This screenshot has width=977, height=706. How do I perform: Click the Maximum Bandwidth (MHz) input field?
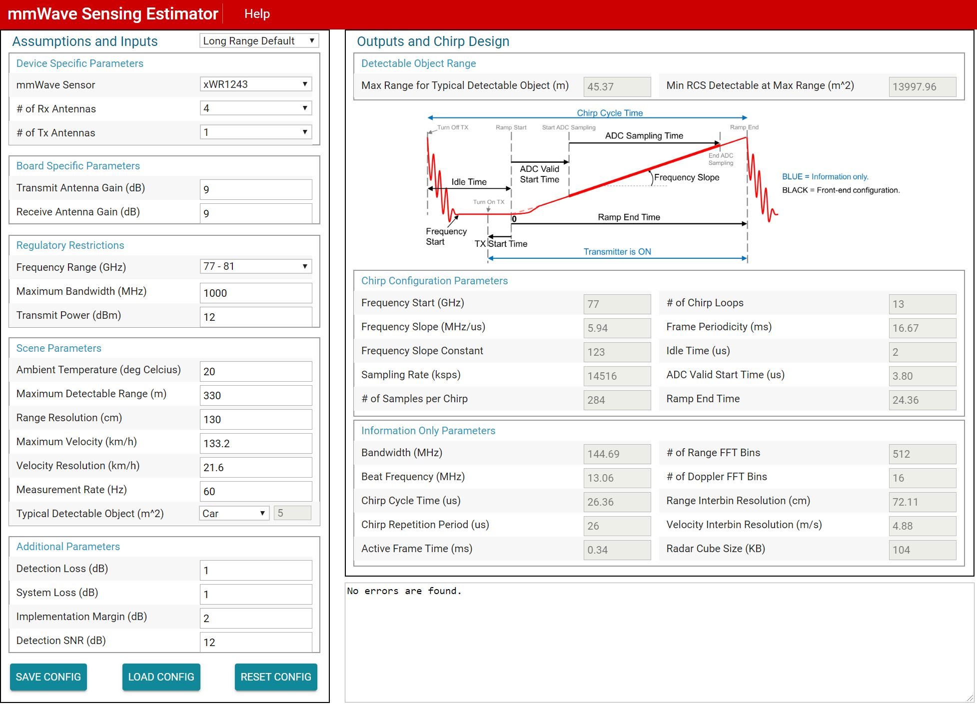[x=256, y=293]
